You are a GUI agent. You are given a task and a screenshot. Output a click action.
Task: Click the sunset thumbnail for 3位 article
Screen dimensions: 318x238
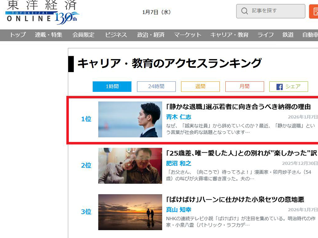click(x=130, y=212)
